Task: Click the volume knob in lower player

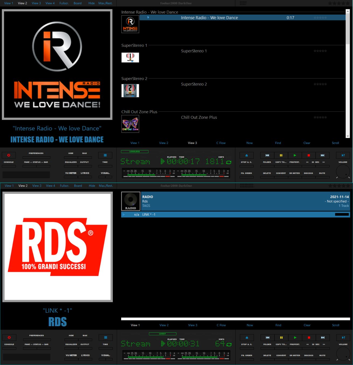Action: [343, 354]
